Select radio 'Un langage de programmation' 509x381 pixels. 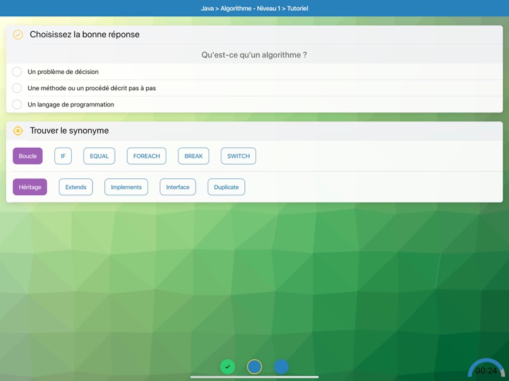coord(17,104)
